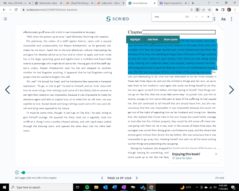Click the reading progress slider handle
This screenshot has width=239, height=191.
23,173
